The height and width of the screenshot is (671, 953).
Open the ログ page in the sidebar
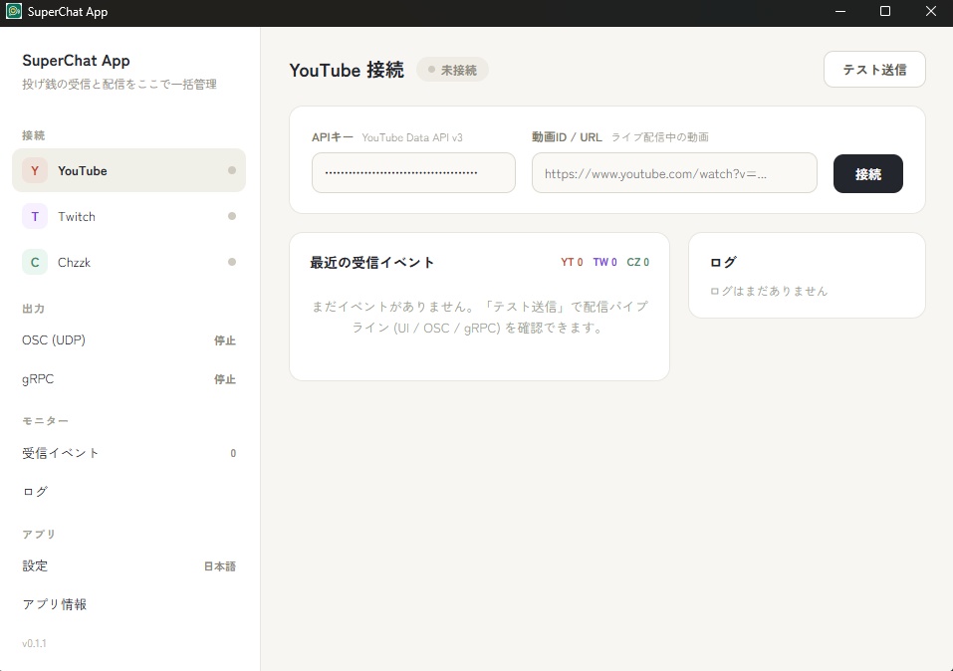click(x=128, y=492)
